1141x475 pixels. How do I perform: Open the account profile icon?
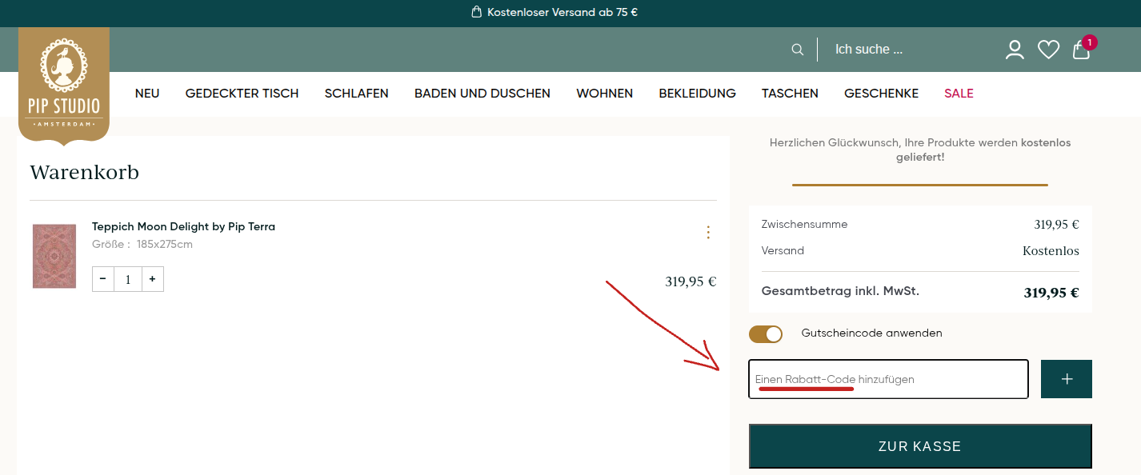point(1015,49)
